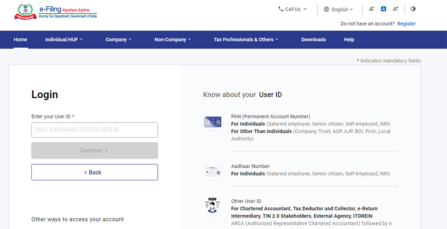
Task: Increase font size with the A+ icon
Action: [x=396, y=9]
